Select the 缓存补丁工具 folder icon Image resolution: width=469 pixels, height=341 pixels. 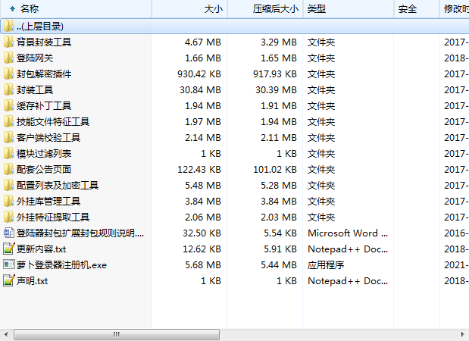coord(8,106)
